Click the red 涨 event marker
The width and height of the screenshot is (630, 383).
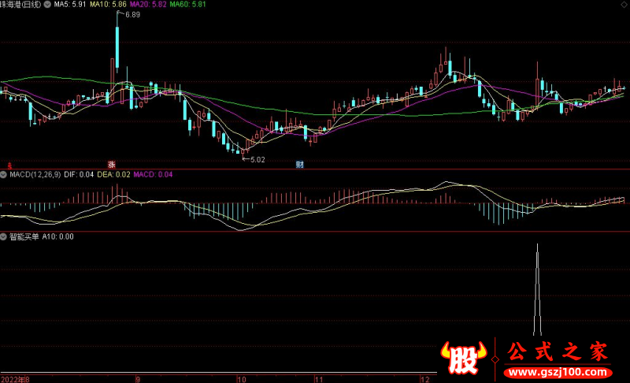pos(112,164)
